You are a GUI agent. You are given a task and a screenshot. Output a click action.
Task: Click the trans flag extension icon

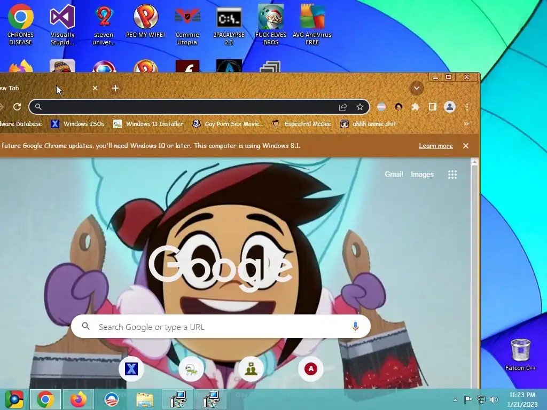coord(381,107)
